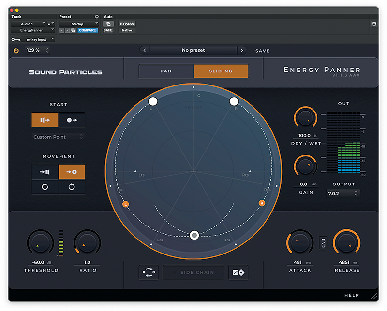Toggle the orange plugin power icon
Image resolution: width=387 pixels, height=311 pixels.
click(16, 51)
